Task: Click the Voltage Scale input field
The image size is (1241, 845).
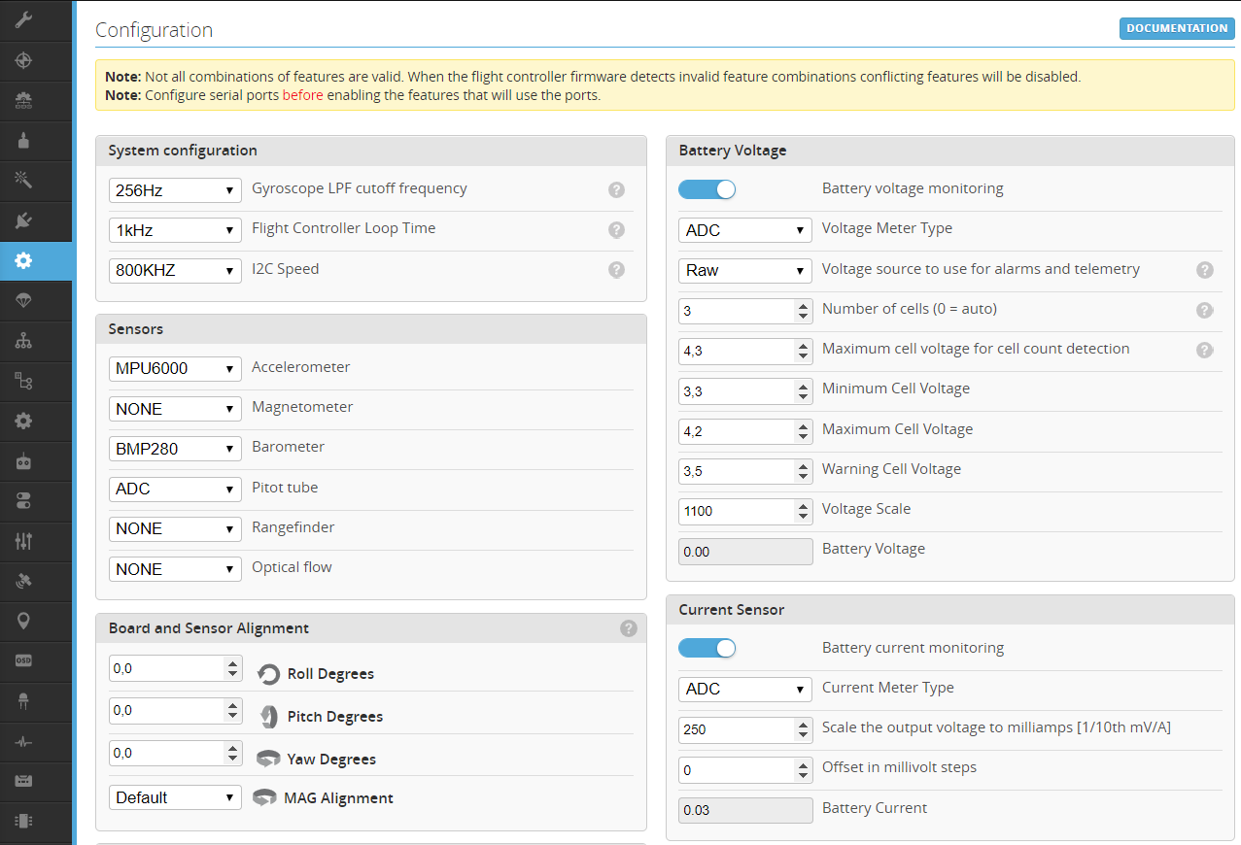Action: 736,511
